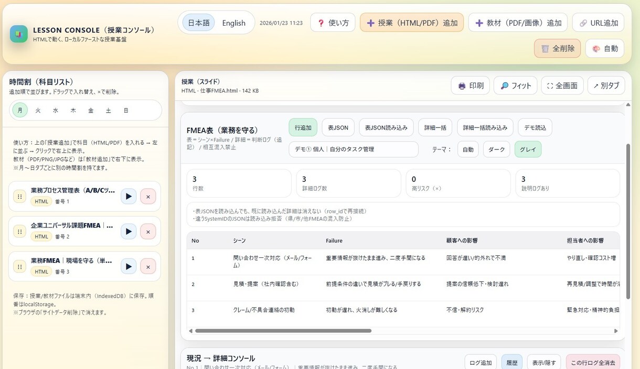Image resolution: width=640 pixels, height=369 pixels.
Task: Click the ログ追加 button
Action: (x=481, y=363)
